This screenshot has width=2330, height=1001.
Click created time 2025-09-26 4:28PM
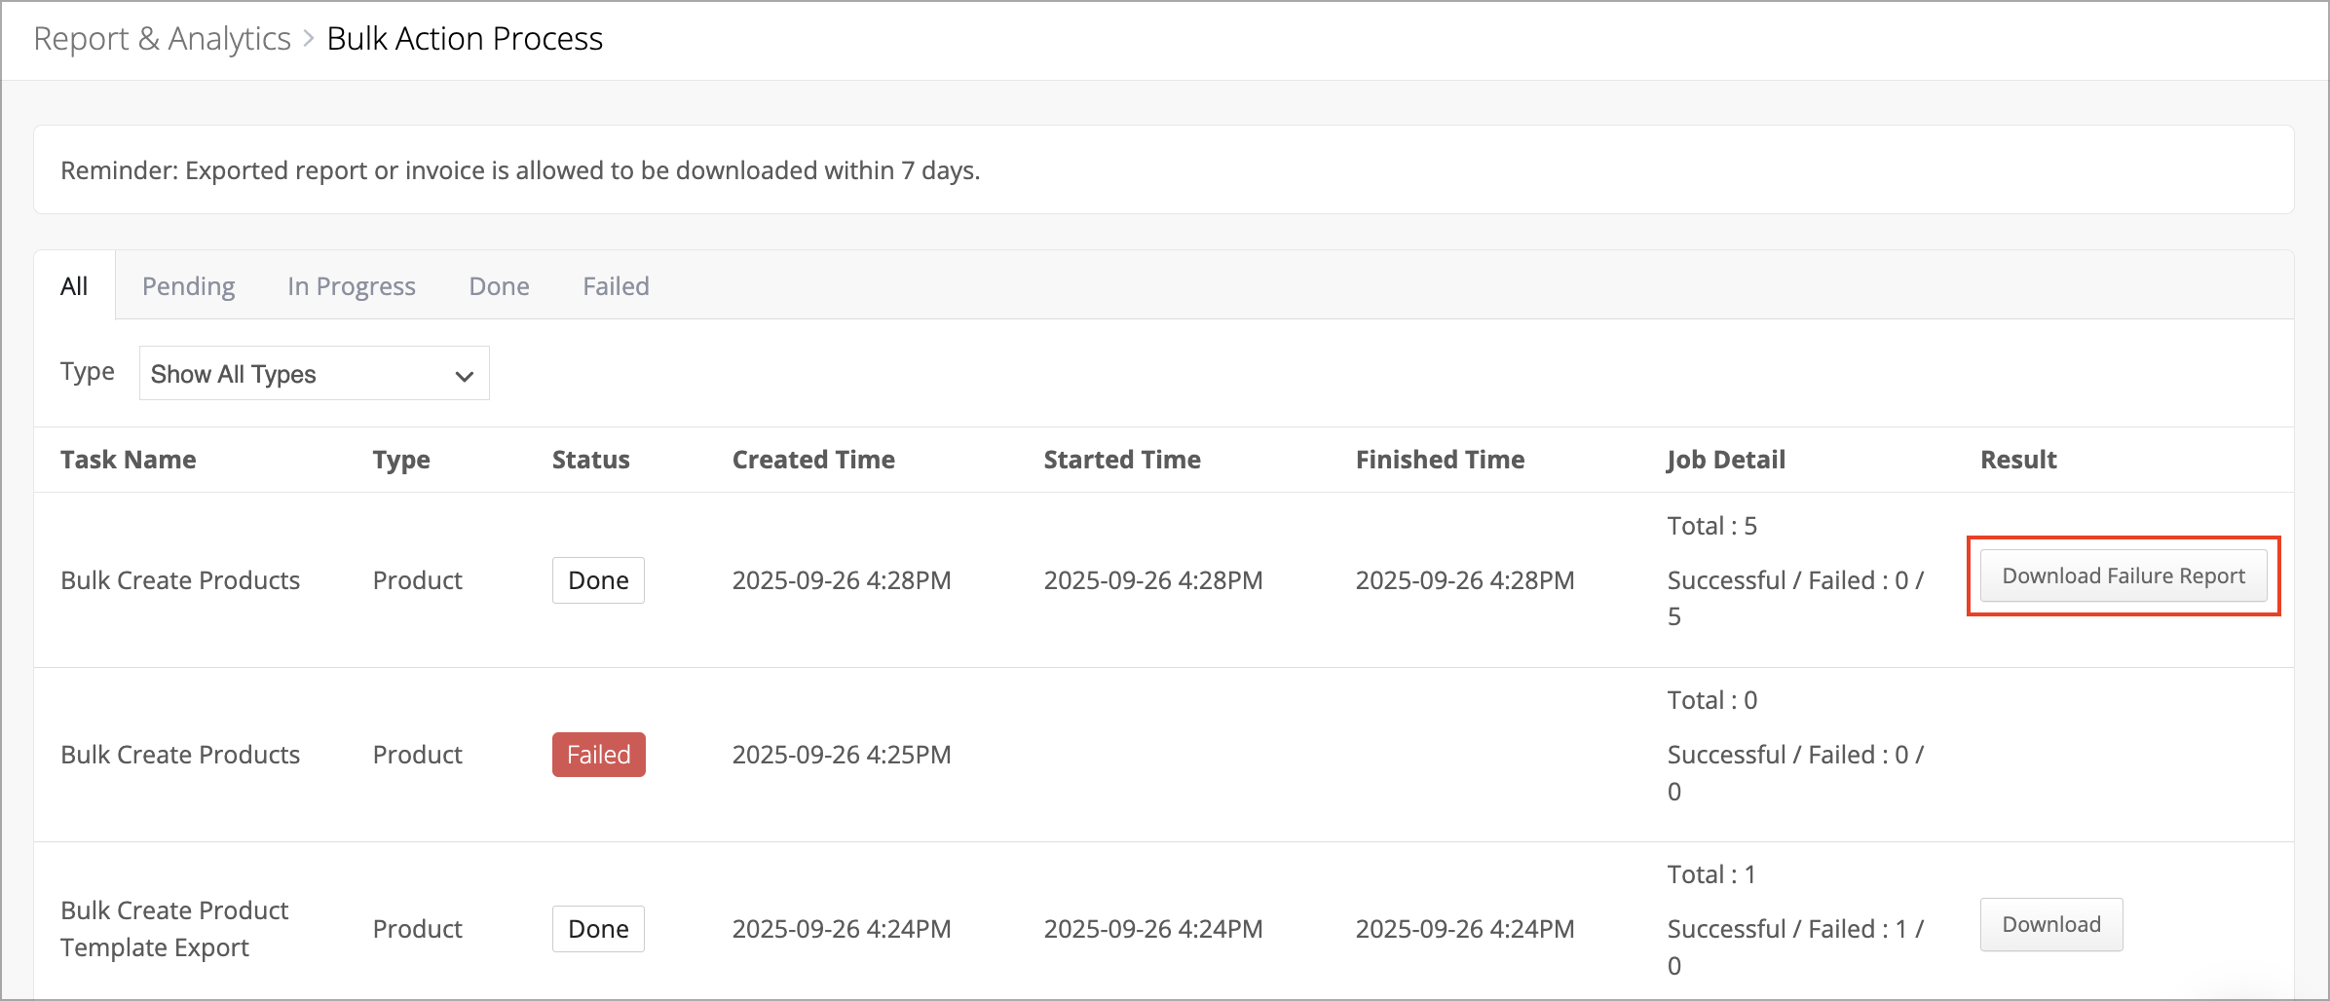tap(842, 580)
